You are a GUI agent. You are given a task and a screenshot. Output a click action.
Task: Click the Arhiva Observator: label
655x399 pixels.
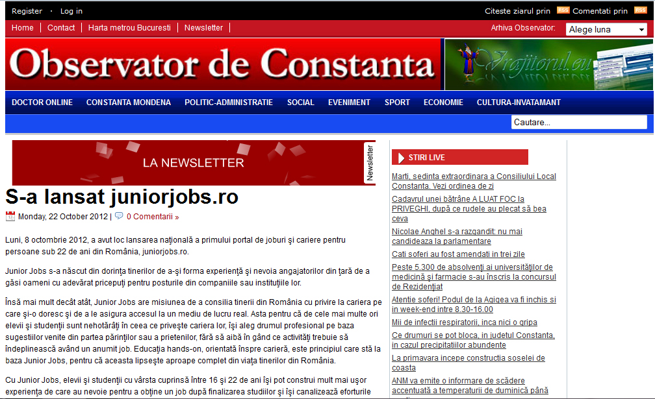(523, 28)
